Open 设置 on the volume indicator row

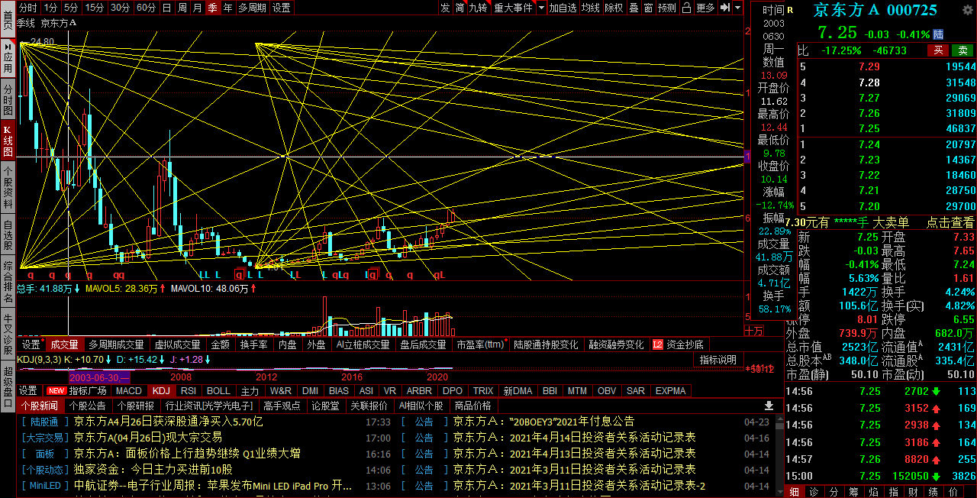31,344
